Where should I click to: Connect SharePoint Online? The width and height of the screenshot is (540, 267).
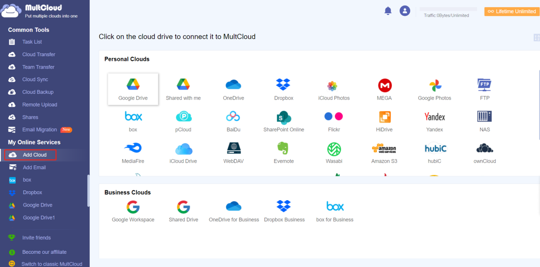pyautogui.click(x=284, y=121)
